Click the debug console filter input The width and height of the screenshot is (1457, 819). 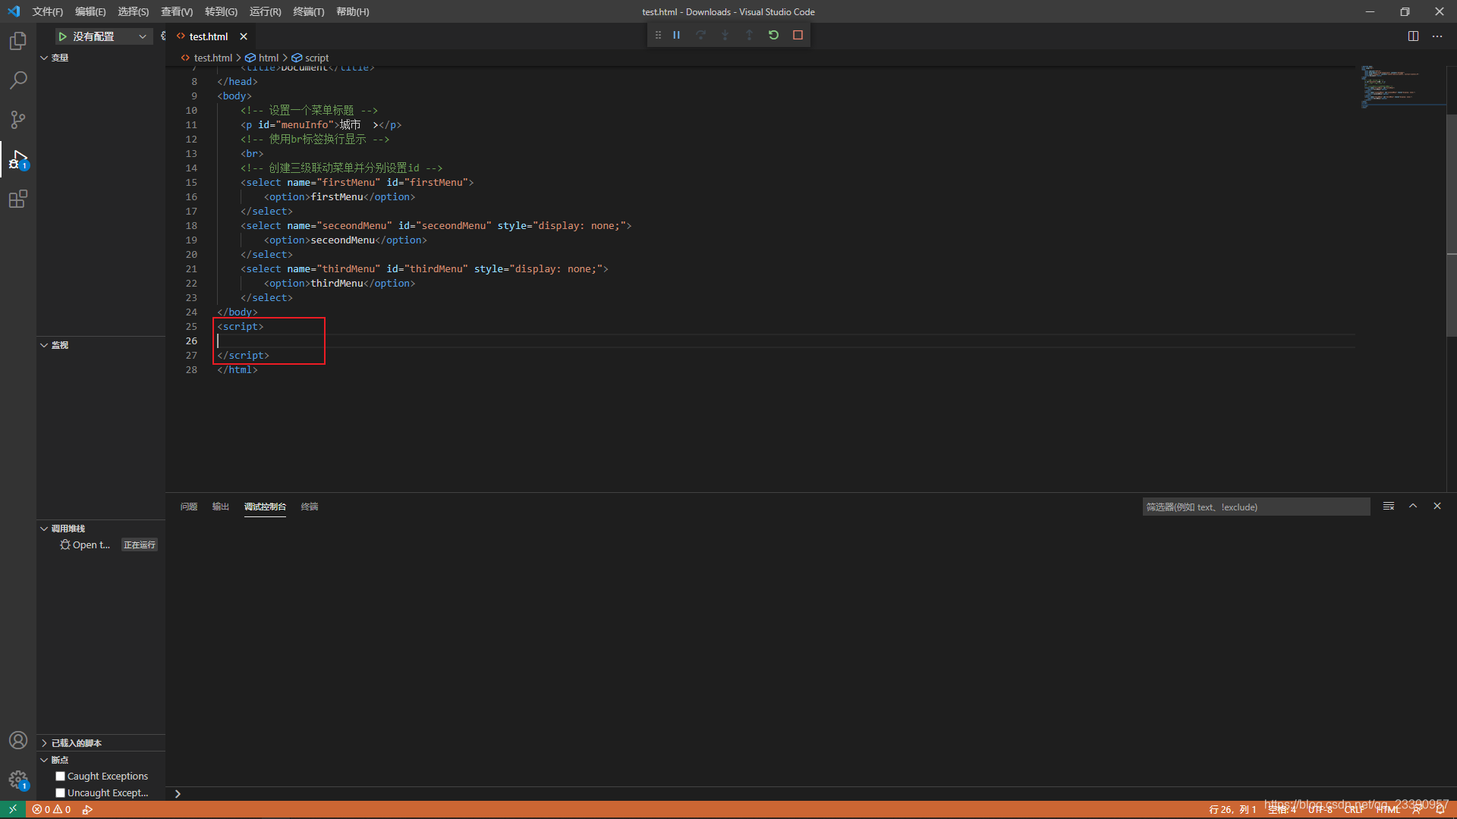pyautogui.click(x=1256, y=507)
